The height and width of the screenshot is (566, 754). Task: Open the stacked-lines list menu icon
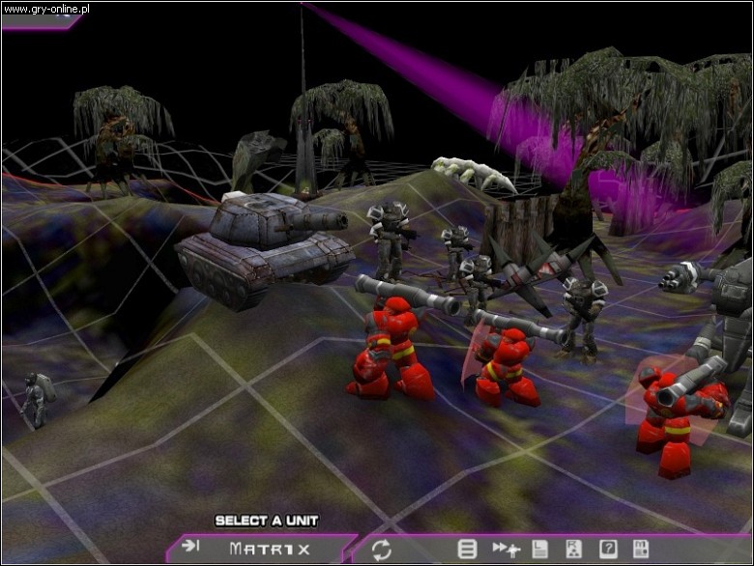pyautogui.click(x=467, y=550)
